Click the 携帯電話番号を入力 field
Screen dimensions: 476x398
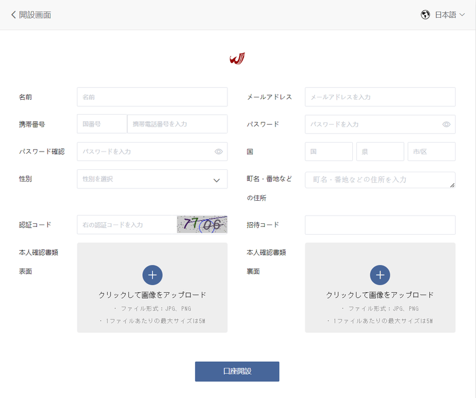[x=177, y=124]
